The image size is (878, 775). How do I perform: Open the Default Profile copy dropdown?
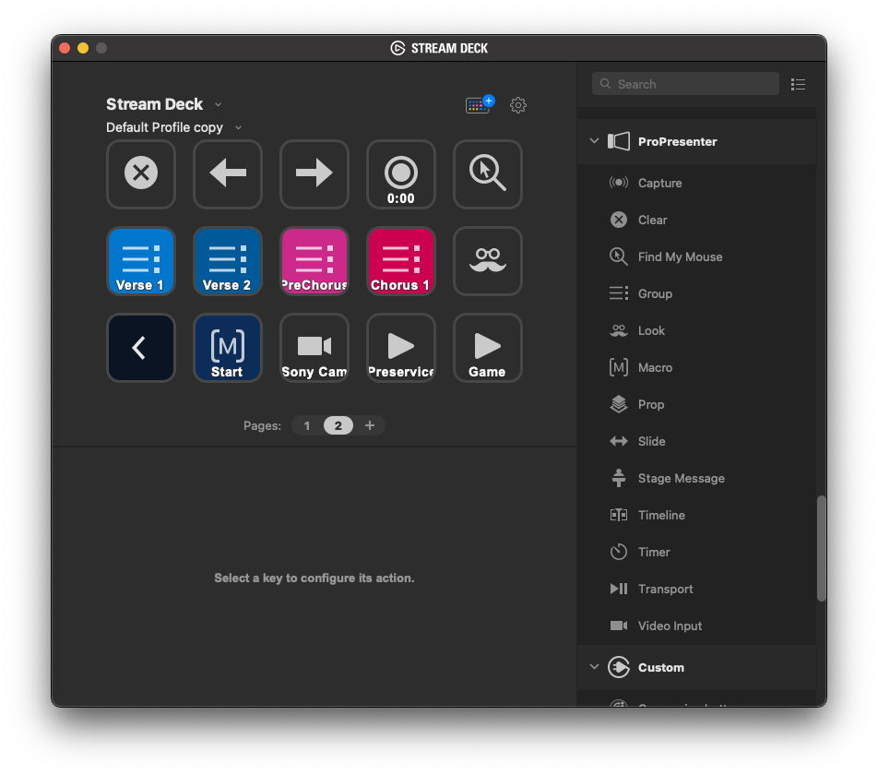(x=239, y=127)
